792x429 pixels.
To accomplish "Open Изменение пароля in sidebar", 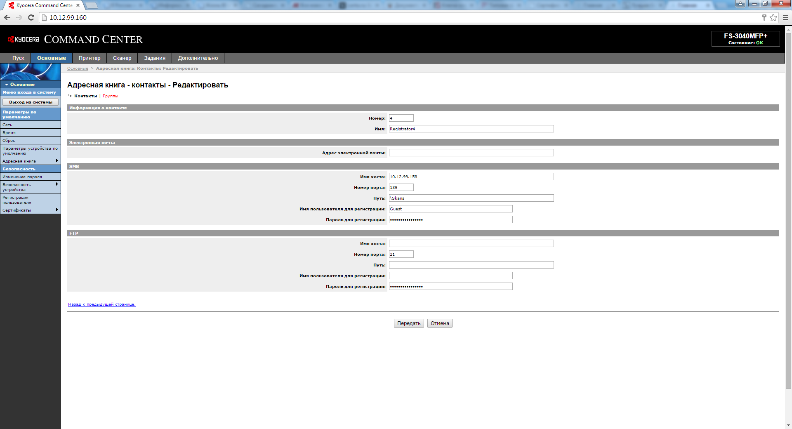I will 31,177.
